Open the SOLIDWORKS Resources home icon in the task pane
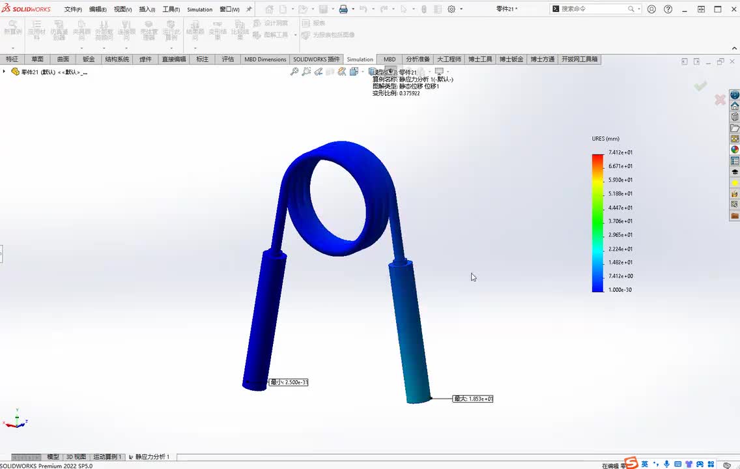Screen dimensions: 740x469 pyautogui.click(x=735, y=106)
